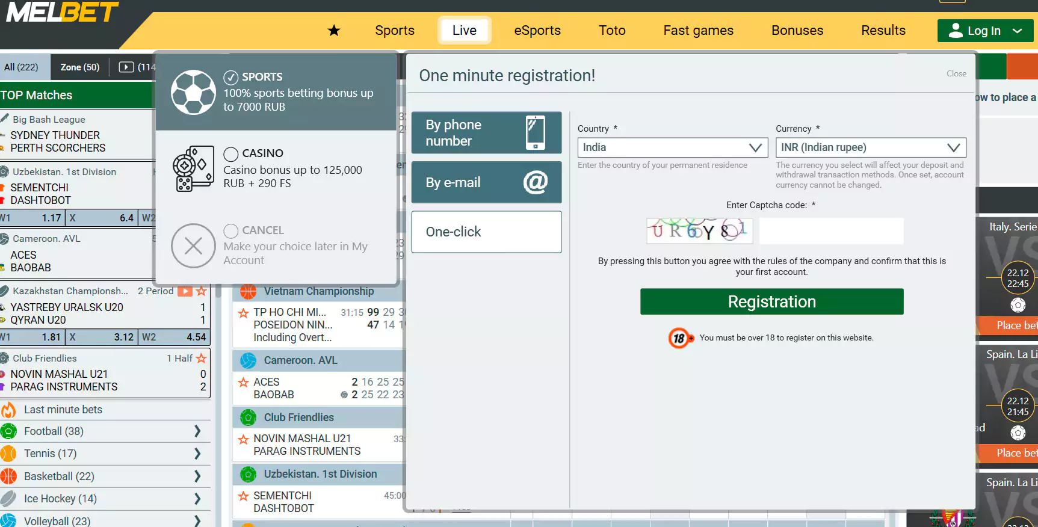Viewport: 1038px width, 527px height.
Task: Click the Football sport icon in sidebar
Action: pyautogui.click(x=8, y=431)
